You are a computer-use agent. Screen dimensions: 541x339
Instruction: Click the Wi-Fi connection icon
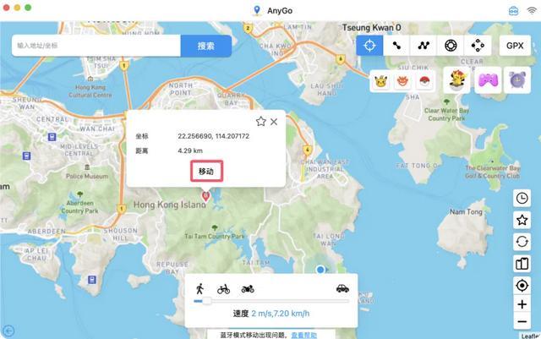[x=532, y=10]
